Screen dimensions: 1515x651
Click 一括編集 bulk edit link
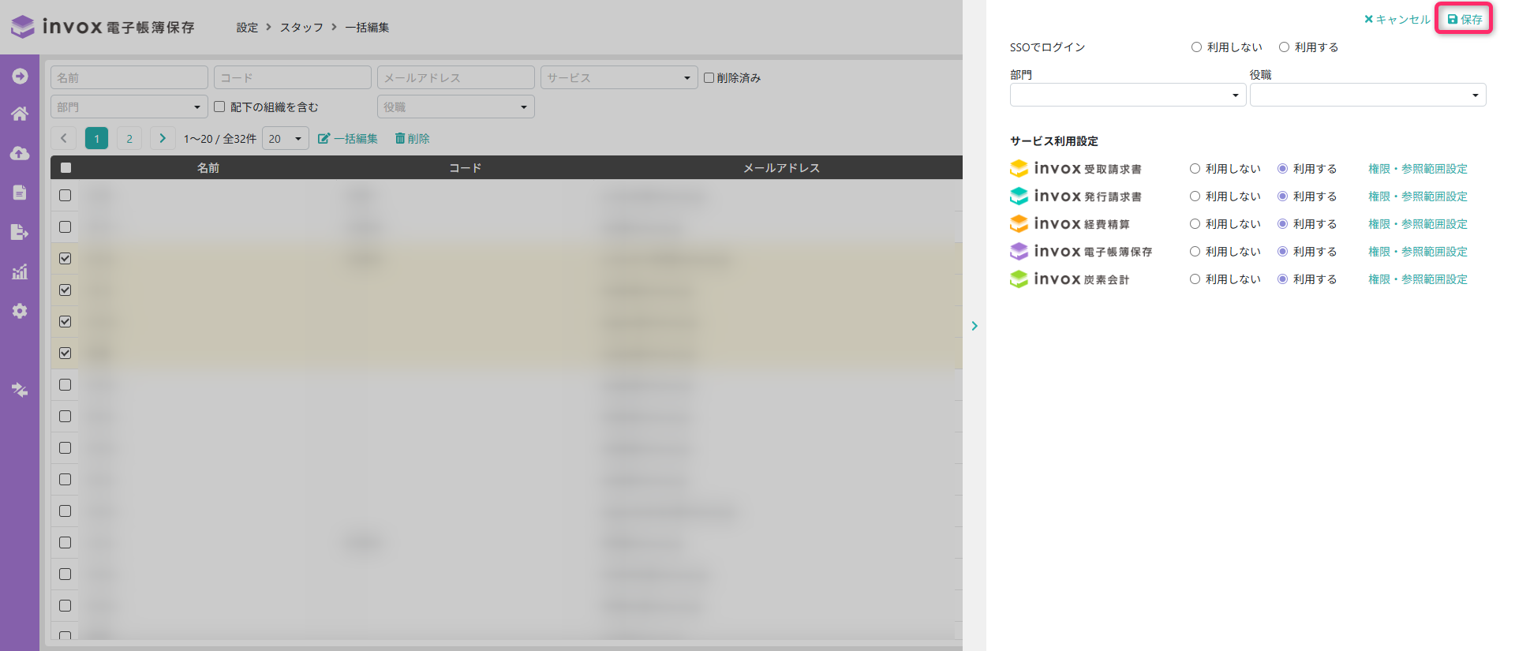click(x=348, y=139)
